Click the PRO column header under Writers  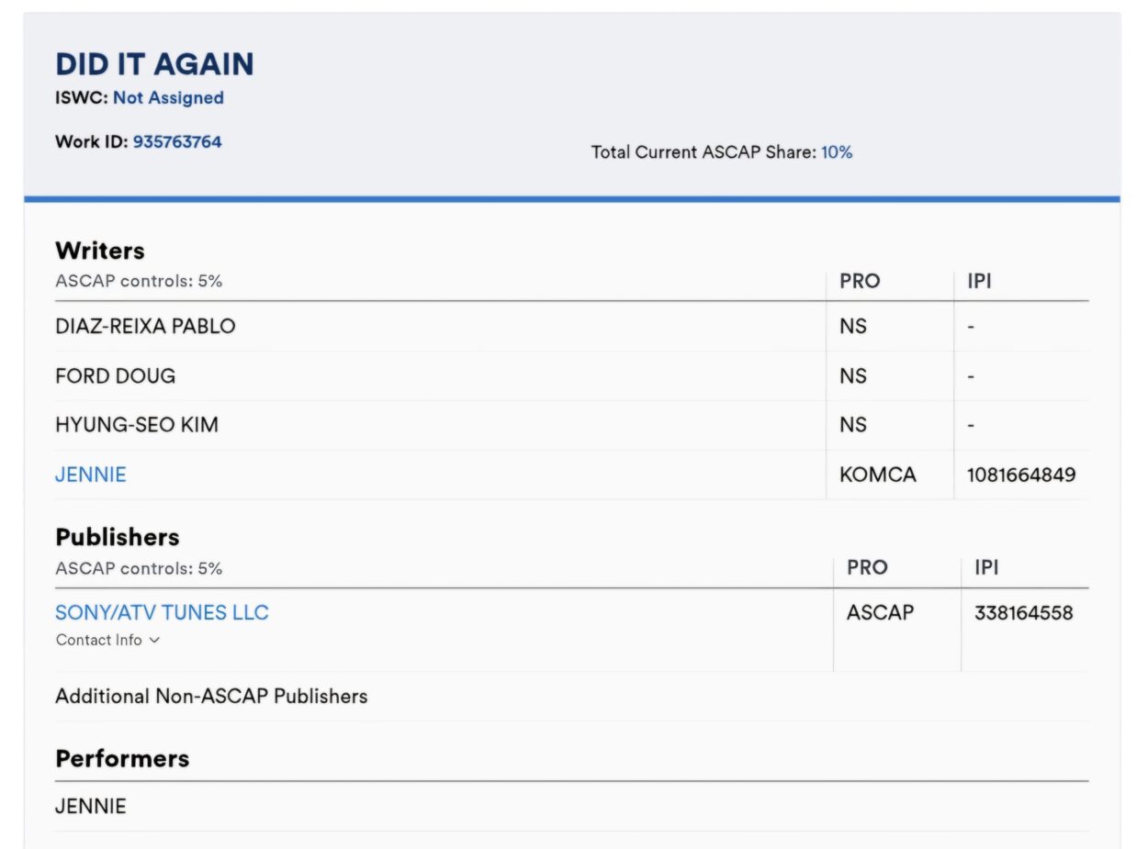coord(860,282)
